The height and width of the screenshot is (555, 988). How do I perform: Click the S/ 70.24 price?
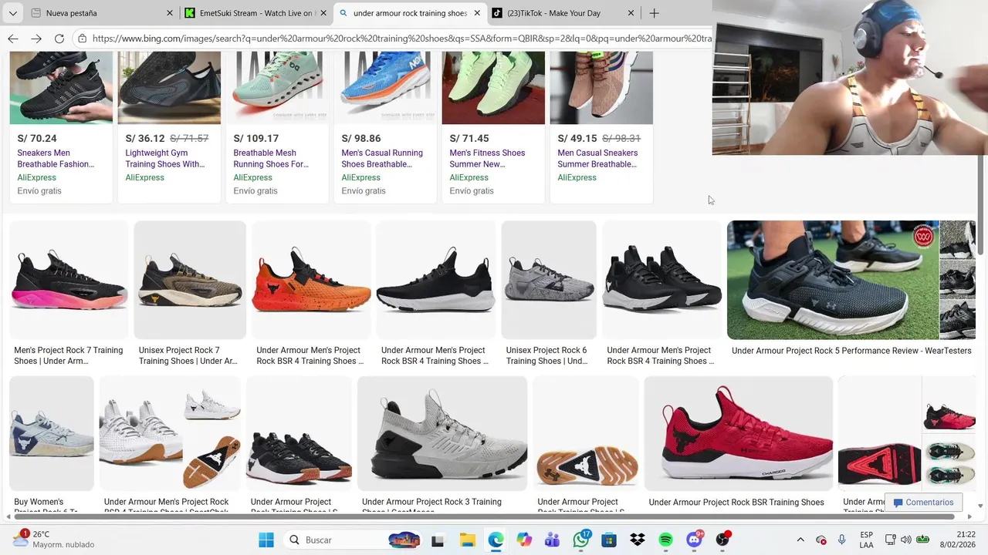click(37, 138)
